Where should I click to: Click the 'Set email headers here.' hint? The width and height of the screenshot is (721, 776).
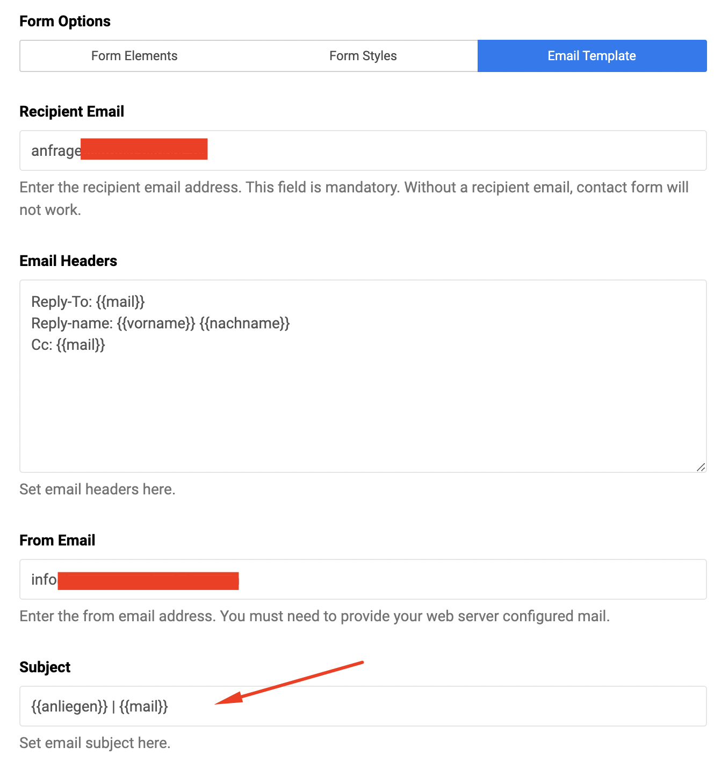pos(97,490)
